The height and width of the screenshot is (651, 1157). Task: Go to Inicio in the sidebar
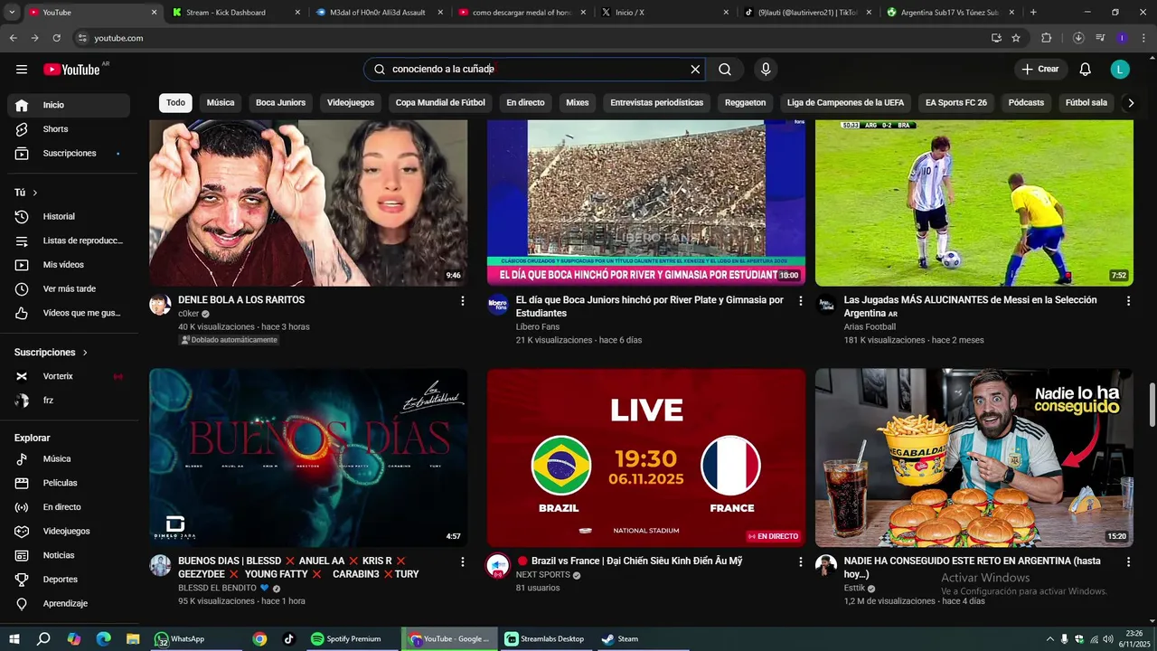(x=69, y=105)
